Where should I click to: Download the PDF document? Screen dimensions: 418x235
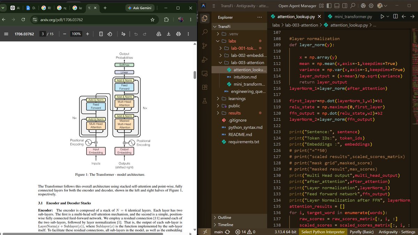pos(169,34)
